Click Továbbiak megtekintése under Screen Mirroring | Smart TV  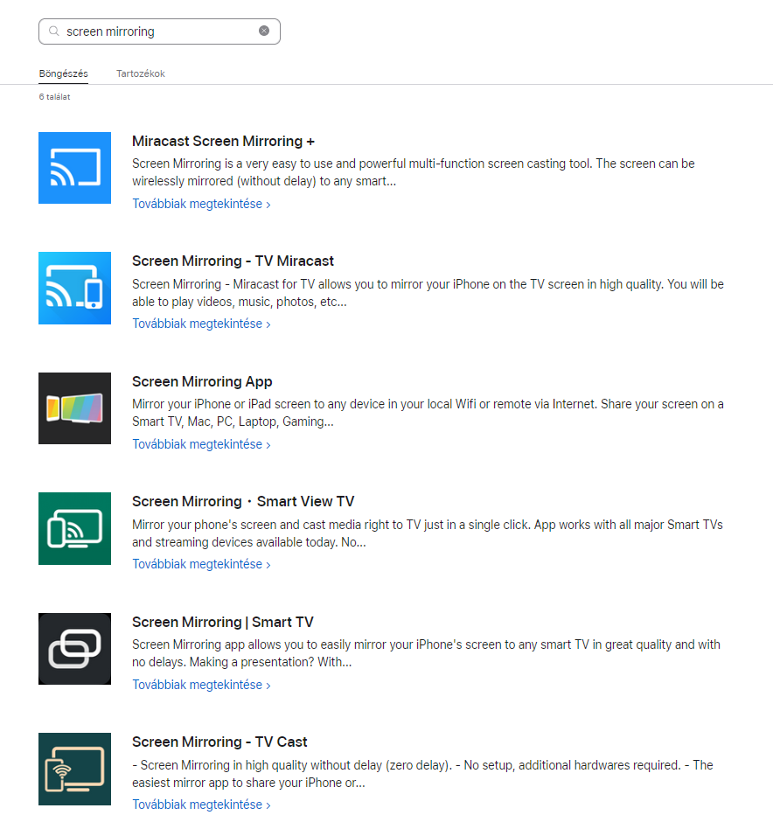(201, 685)
